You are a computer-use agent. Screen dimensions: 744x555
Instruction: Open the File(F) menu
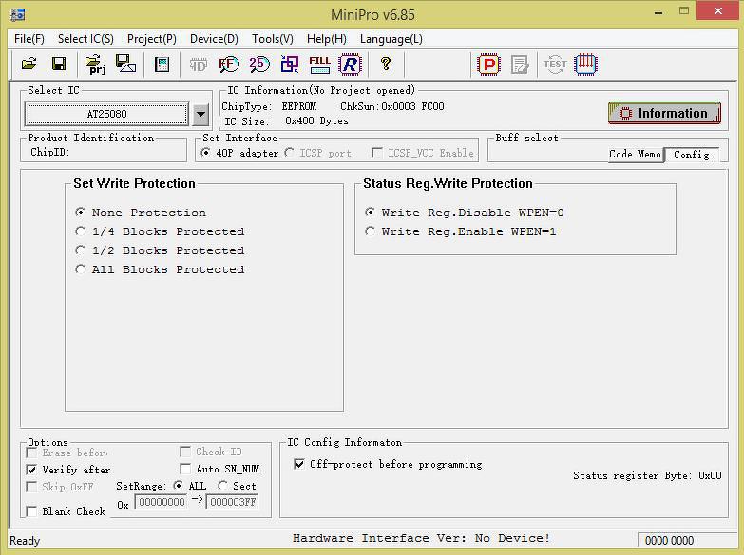click(29, 39)
